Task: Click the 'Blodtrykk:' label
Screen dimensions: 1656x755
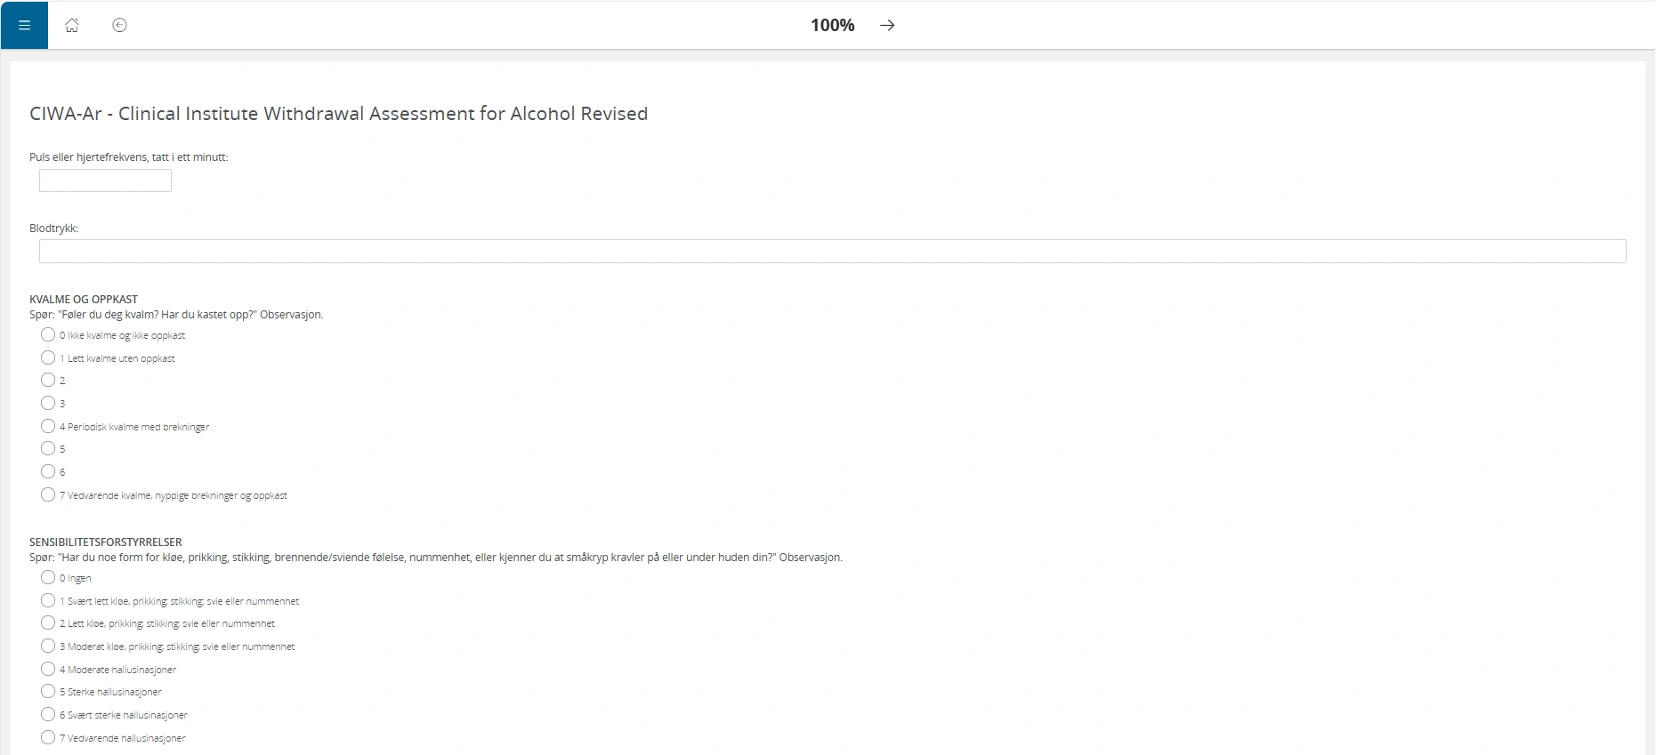Action: click(53, 229)
